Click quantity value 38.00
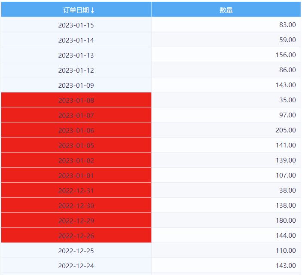 pyautogui.click(x=287, y=190)
